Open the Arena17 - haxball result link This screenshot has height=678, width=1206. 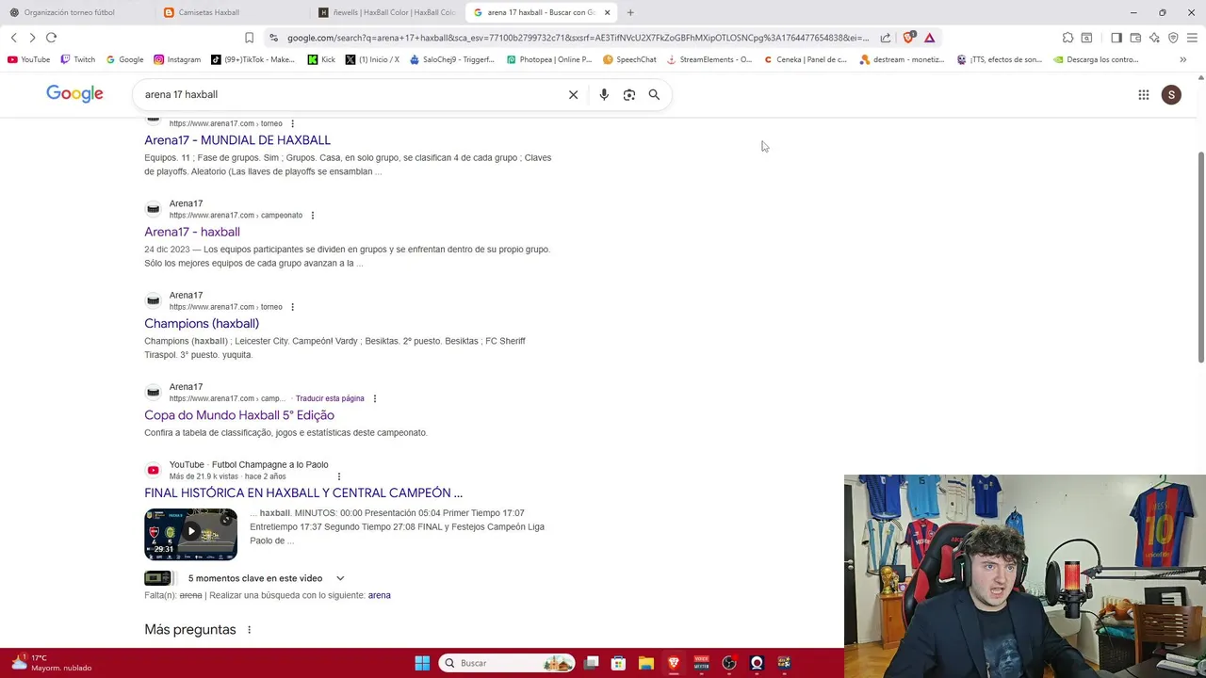tap(192, 232)
